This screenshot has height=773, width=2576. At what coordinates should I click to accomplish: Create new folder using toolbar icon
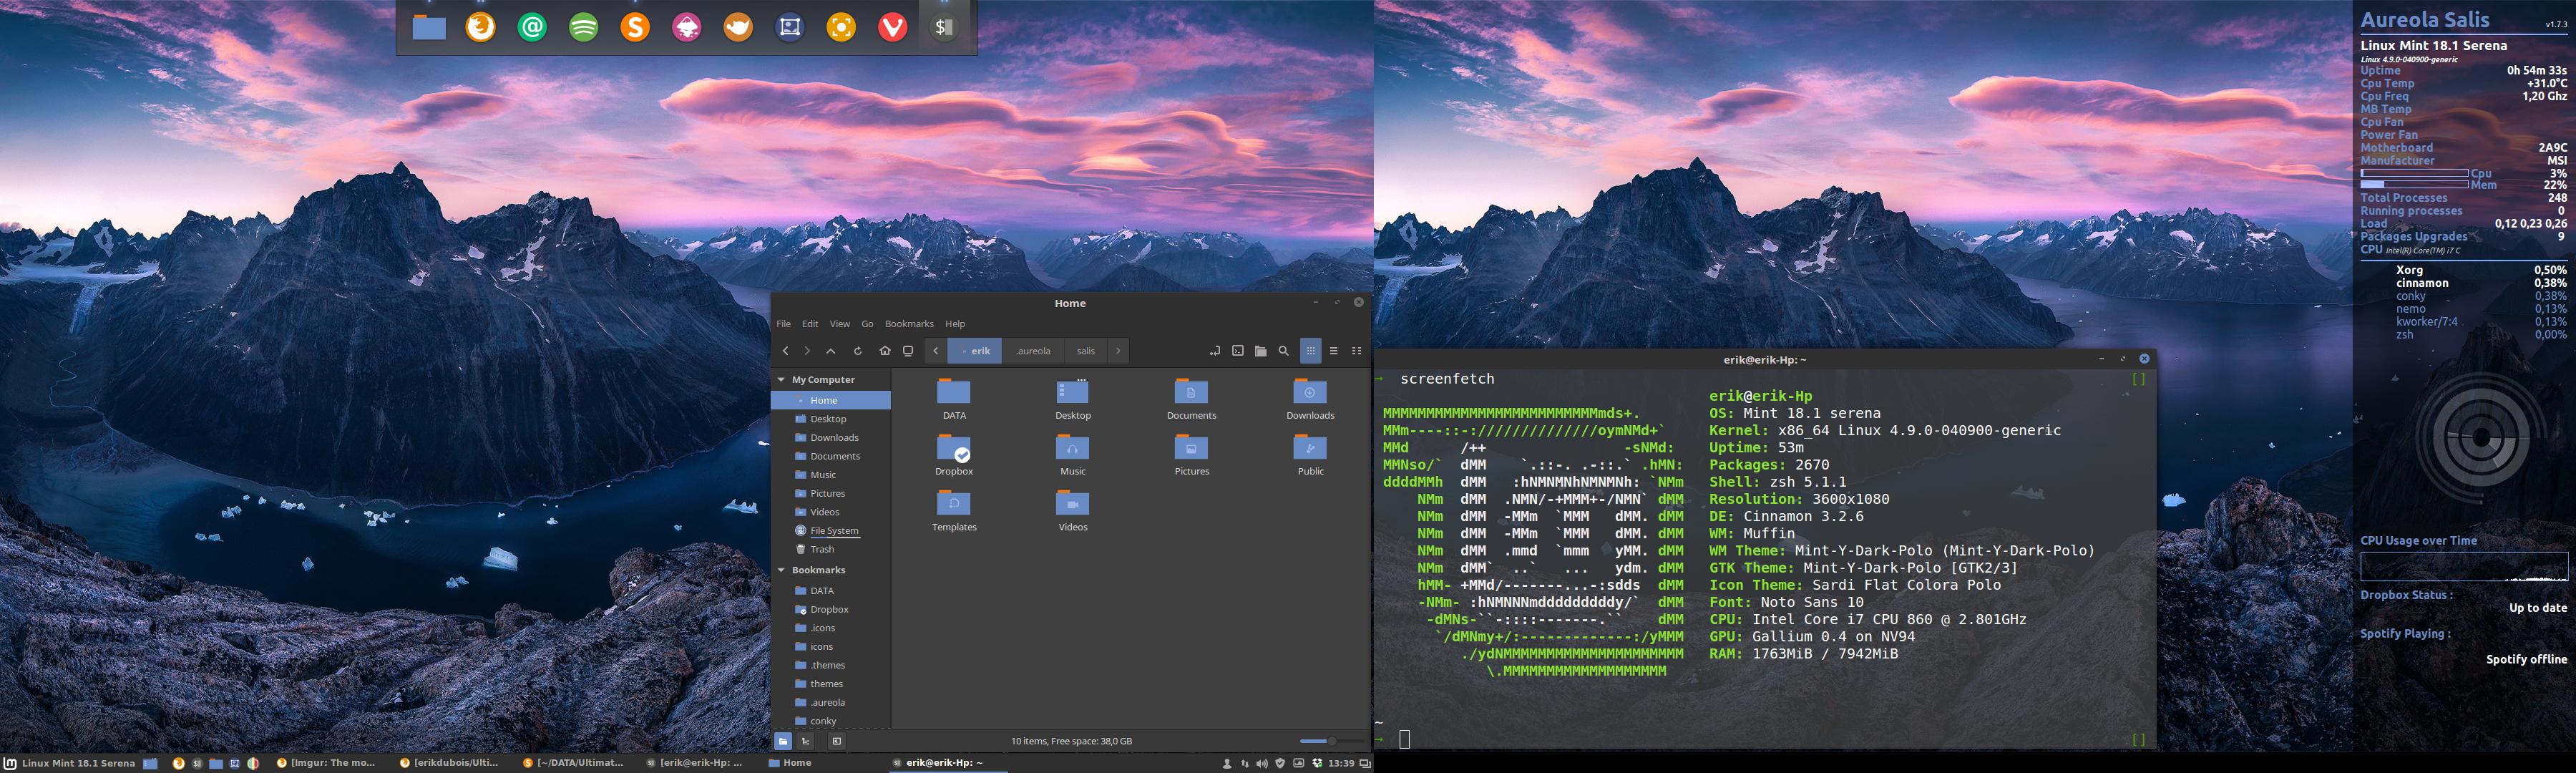coord(1261,351)
